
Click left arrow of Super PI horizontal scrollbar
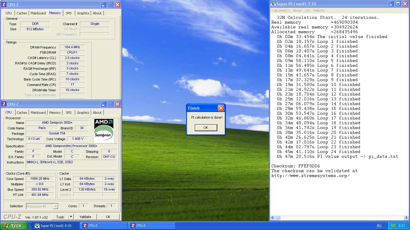(273, 218)
